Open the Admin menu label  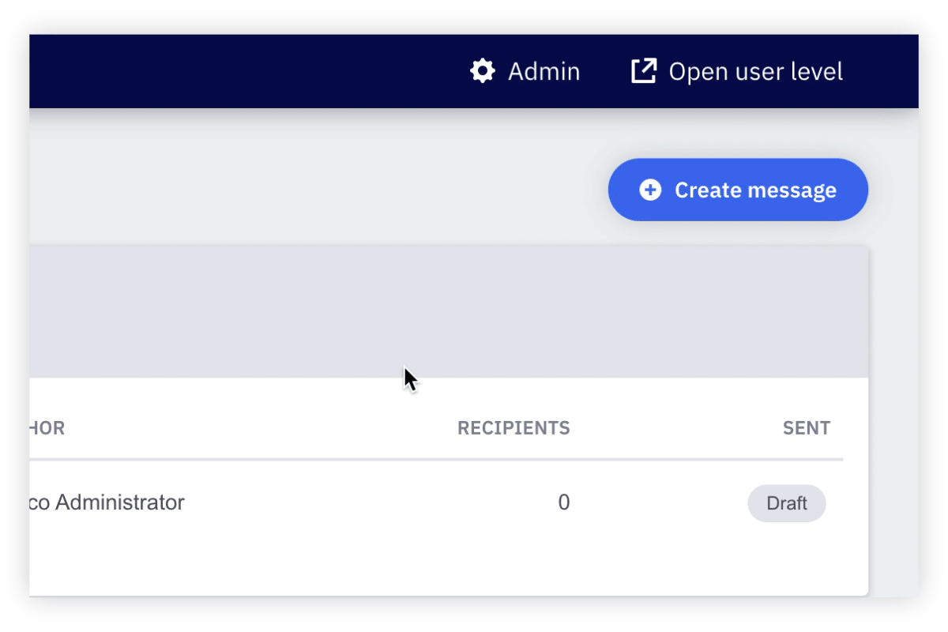click(544, 72)
